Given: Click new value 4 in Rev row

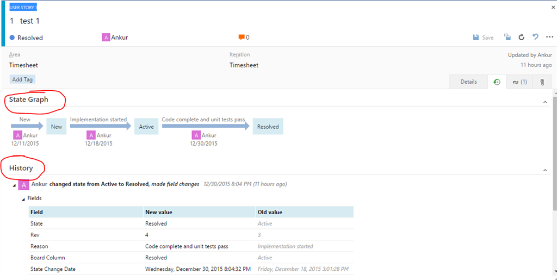Looking at the screenshot, I should pyautogui.click(x=147, y=235).
